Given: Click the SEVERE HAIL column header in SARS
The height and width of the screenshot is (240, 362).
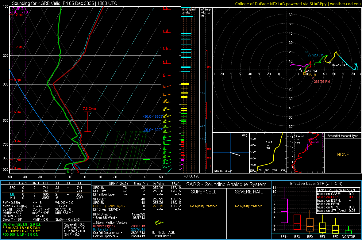Looking at the screenshot, I should click(248, 192).
